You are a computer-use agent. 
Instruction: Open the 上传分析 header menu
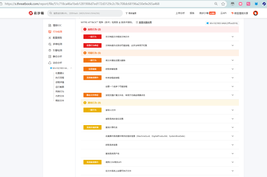[x=180, y=13]
